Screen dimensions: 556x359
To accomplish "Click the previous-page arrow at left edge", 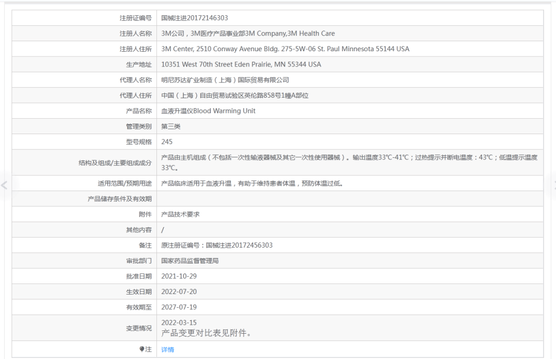I will 4,185.
